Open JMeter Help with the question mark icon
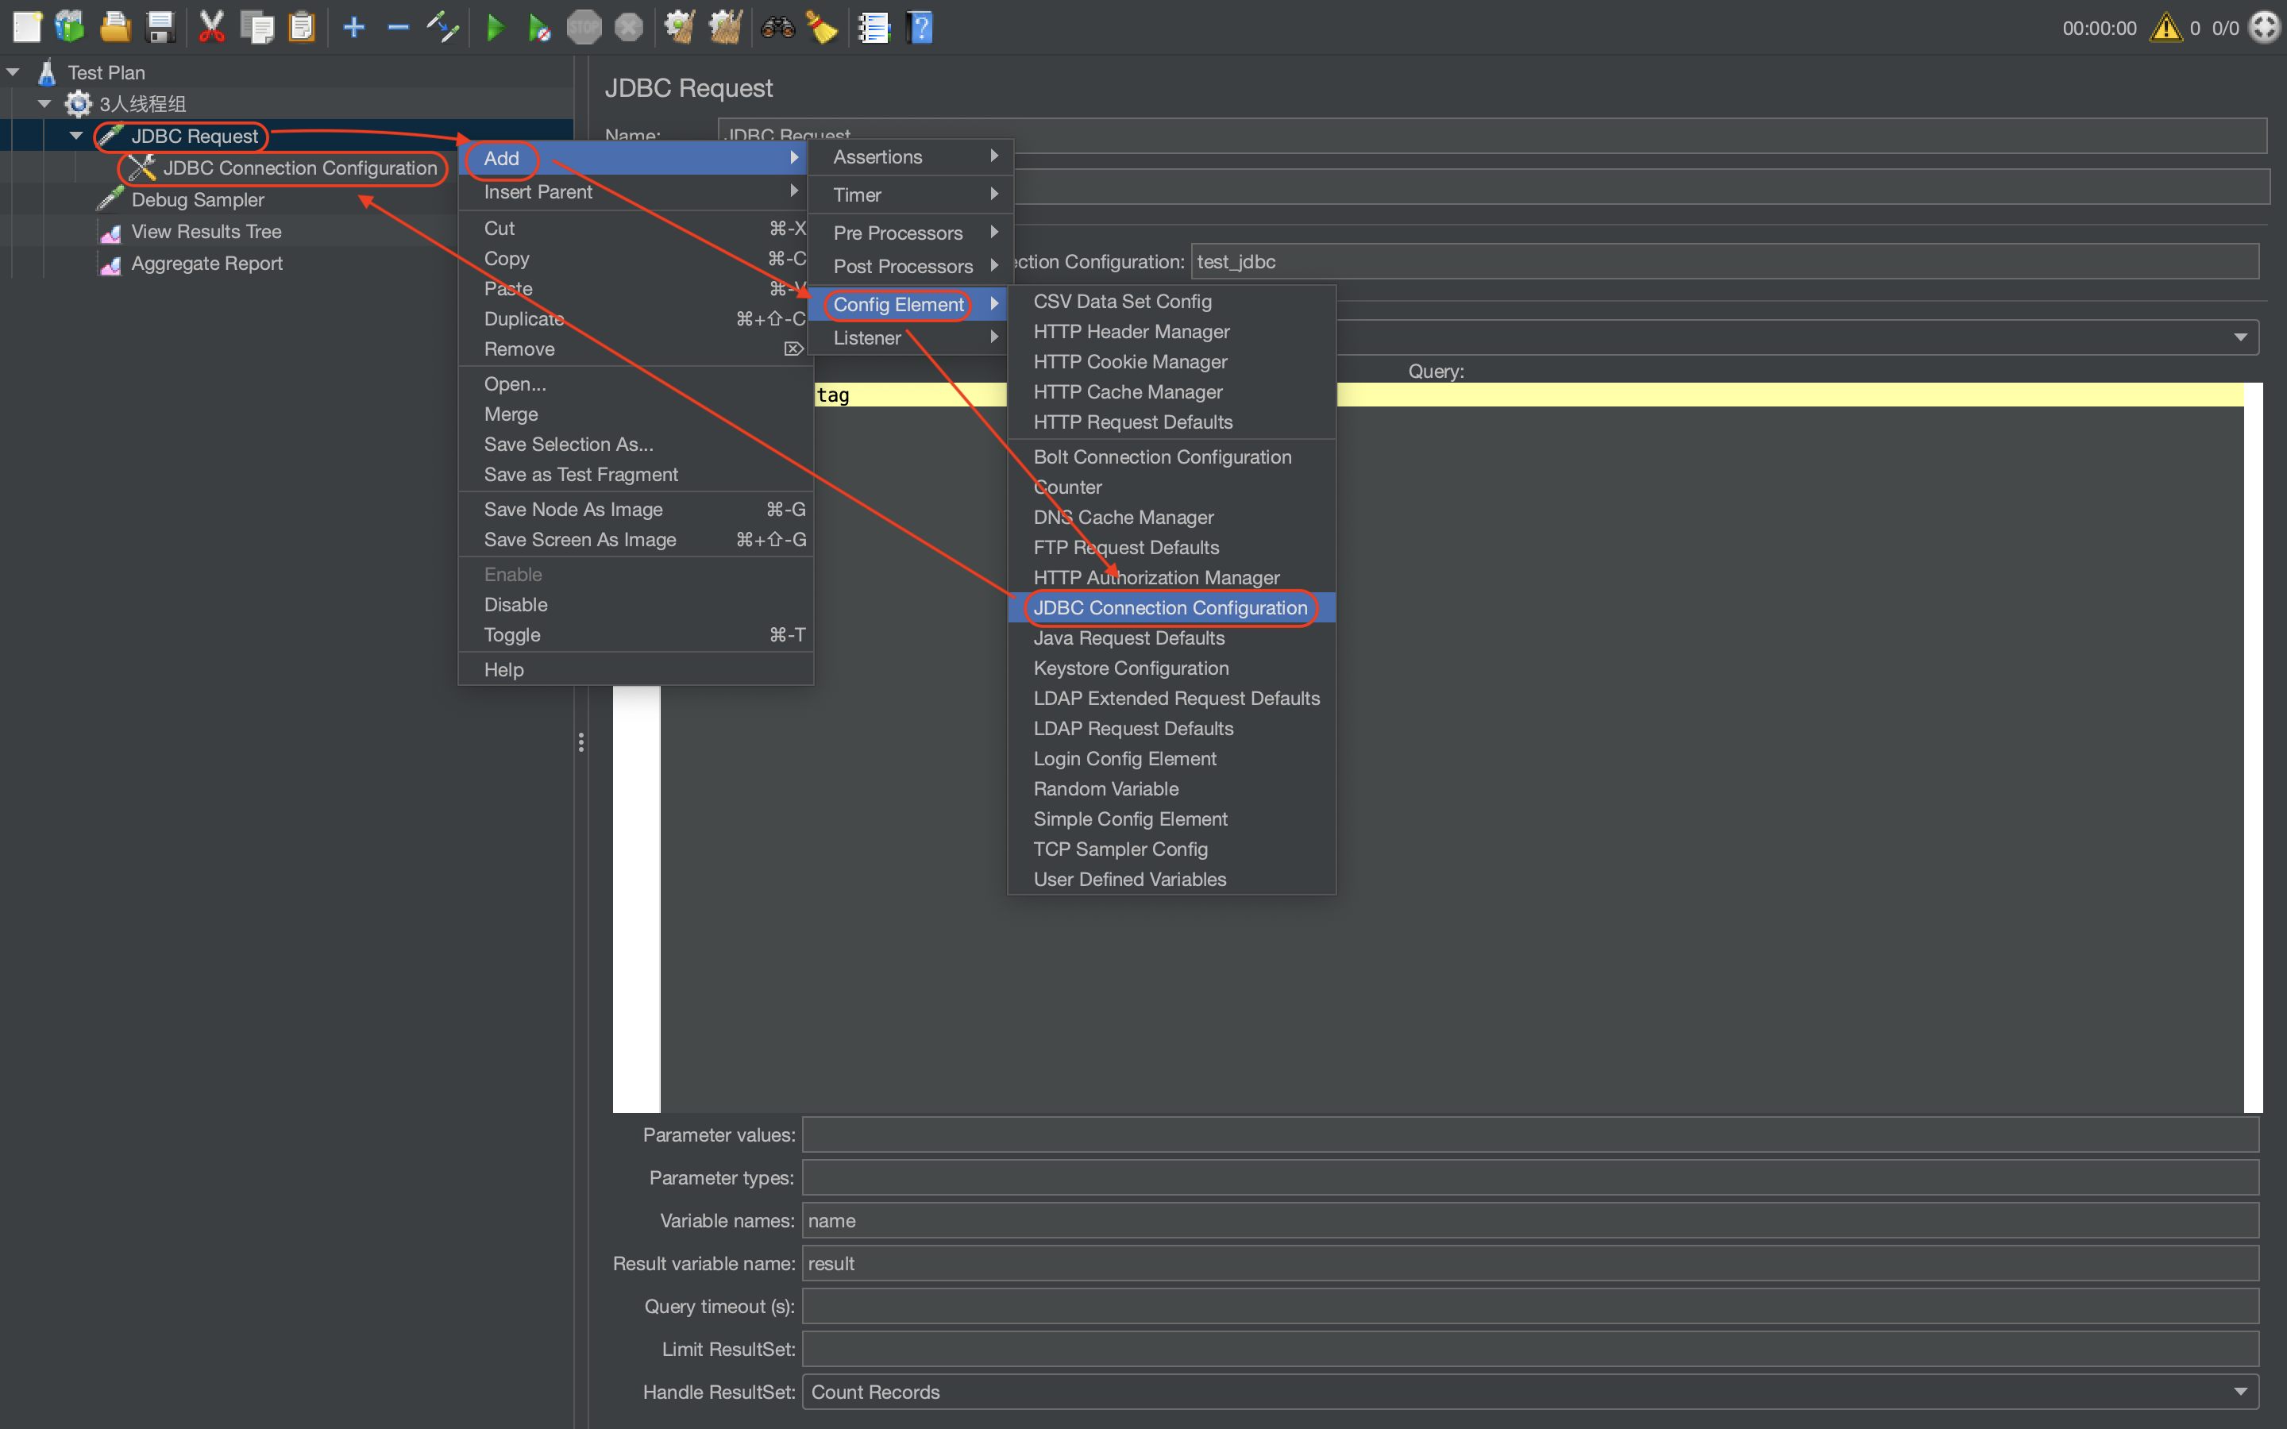This screenshot has height=1429, width=2287. (x=920, y=26)
